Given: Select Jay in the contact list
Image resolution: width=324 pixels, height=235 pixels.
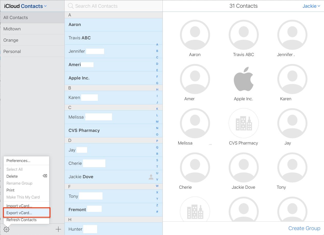Looking at the screenshot, I should (x=114, y=150).
